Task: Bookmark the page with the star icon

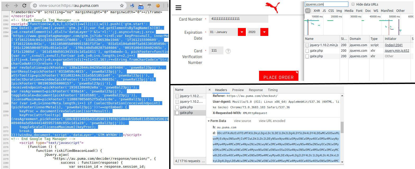Action: 122,6
